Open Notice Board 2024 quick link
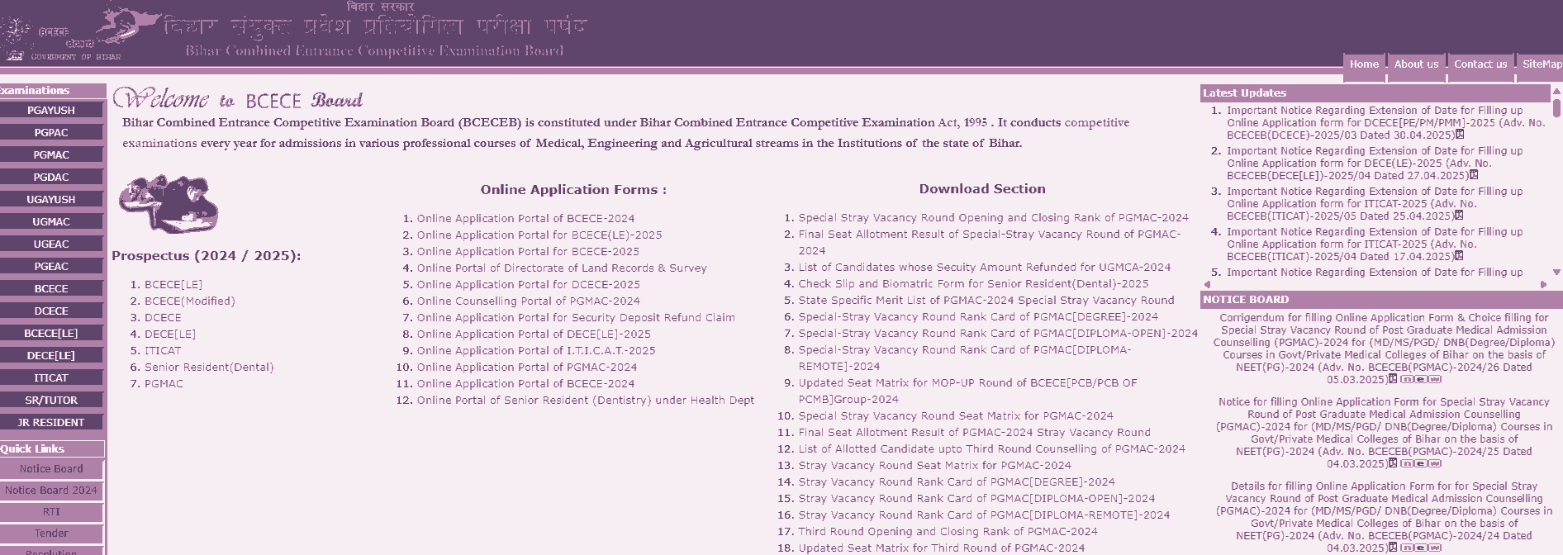Screen dimensions: 1563x555 point(51,490)
